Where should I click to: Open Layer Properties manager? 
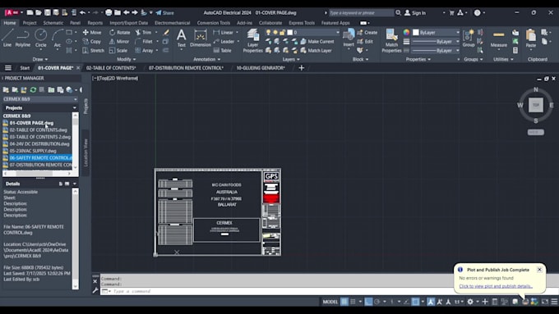tap(252, 41)
